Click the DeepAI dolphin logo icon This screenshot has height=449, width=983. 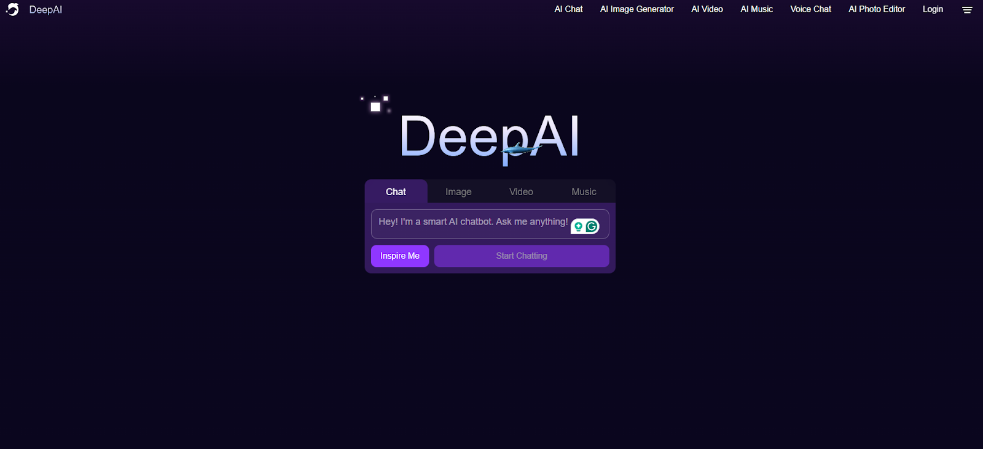click(12, 9)
